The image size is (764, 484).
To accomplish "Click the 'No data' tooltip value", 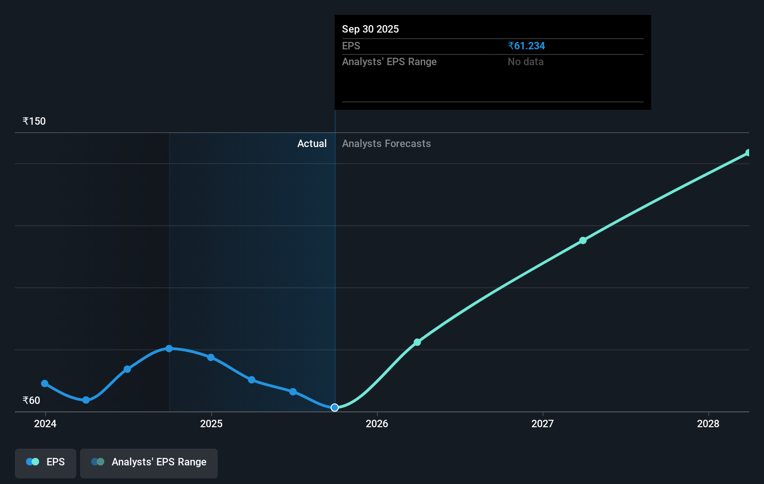I will pos(525,62).
